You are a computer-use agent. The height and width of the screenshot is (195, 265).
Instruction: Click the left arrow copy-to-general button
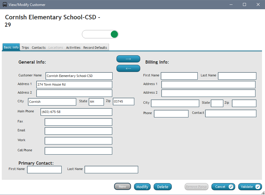[x=128, y=68]
